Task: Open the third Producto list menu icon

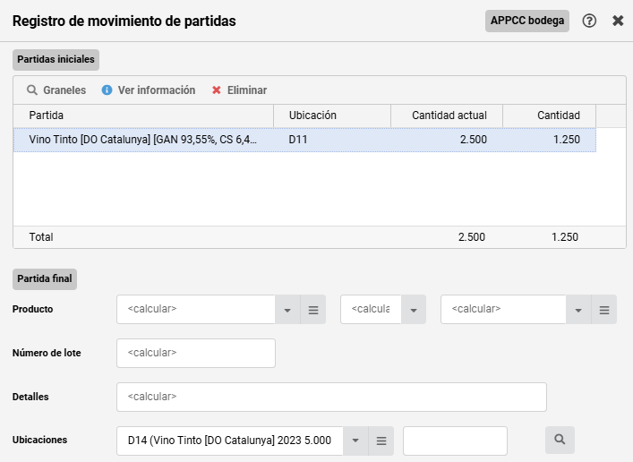Action: click(x=604, y=310)
